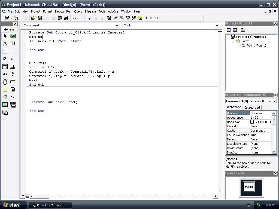Switch to Procedure View in the code window

[23, 196]
